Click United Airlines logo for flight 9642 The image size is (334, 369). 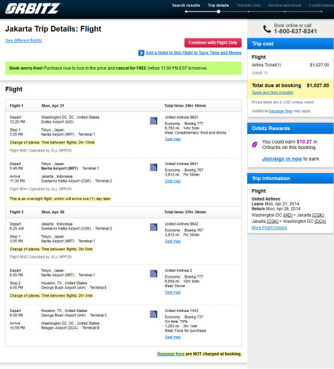tap(153, 227)
